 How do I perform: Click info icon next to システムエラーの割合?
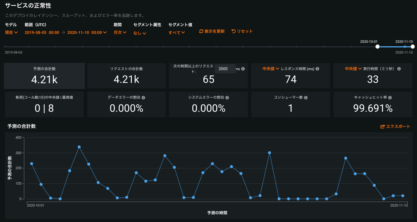point(227,98)
